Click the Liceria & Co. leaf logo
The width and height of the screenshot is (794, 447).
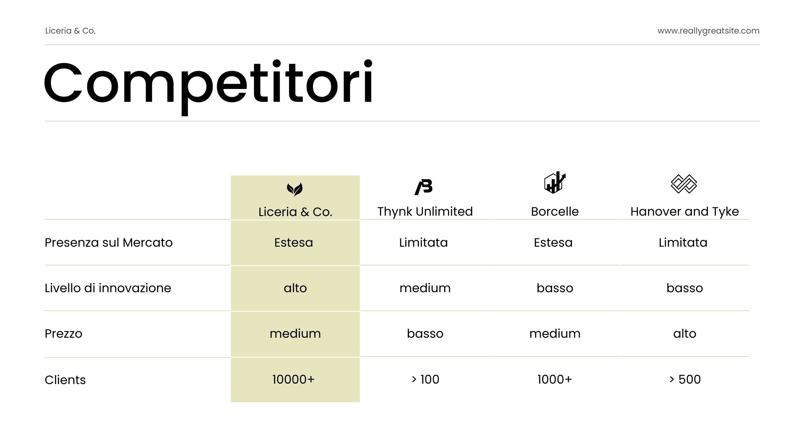click(295, 190)
